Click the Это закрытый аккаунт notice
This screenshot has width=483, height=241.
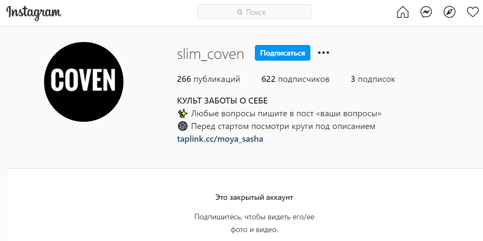click(254, 197)
